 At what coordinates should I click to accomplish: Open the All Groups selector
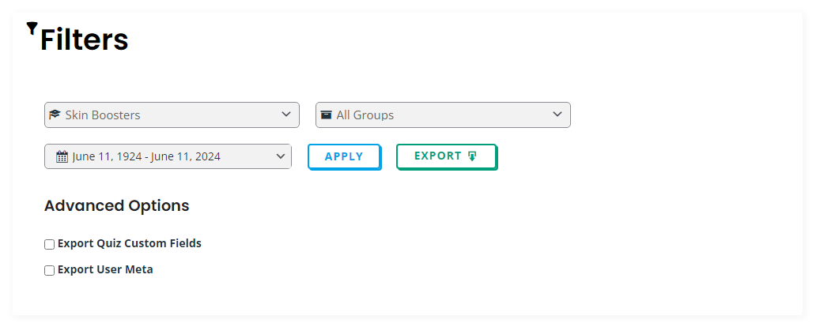click(443, 115)
